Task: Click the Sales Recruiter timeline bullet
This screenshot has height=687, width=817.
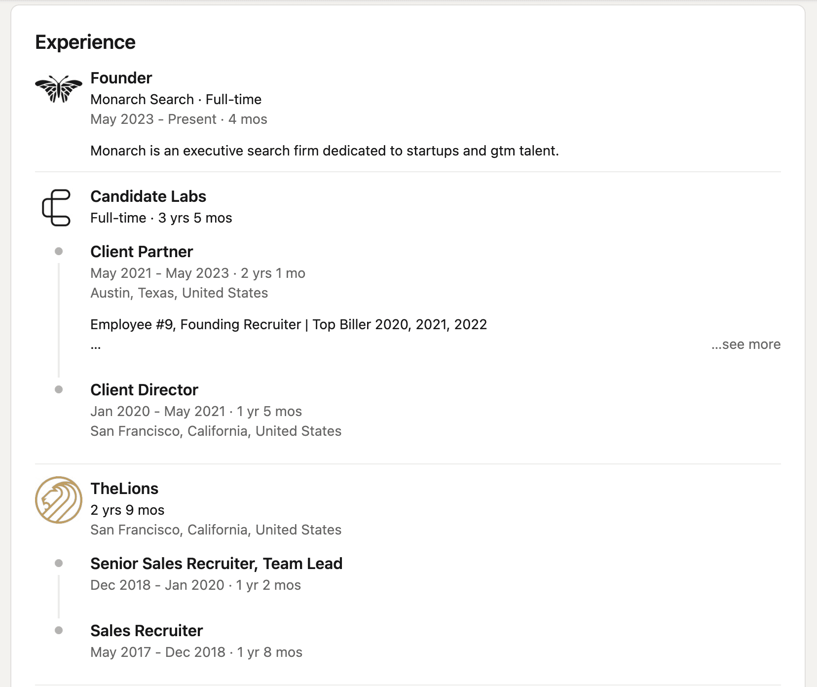Action: pos(59,631)
